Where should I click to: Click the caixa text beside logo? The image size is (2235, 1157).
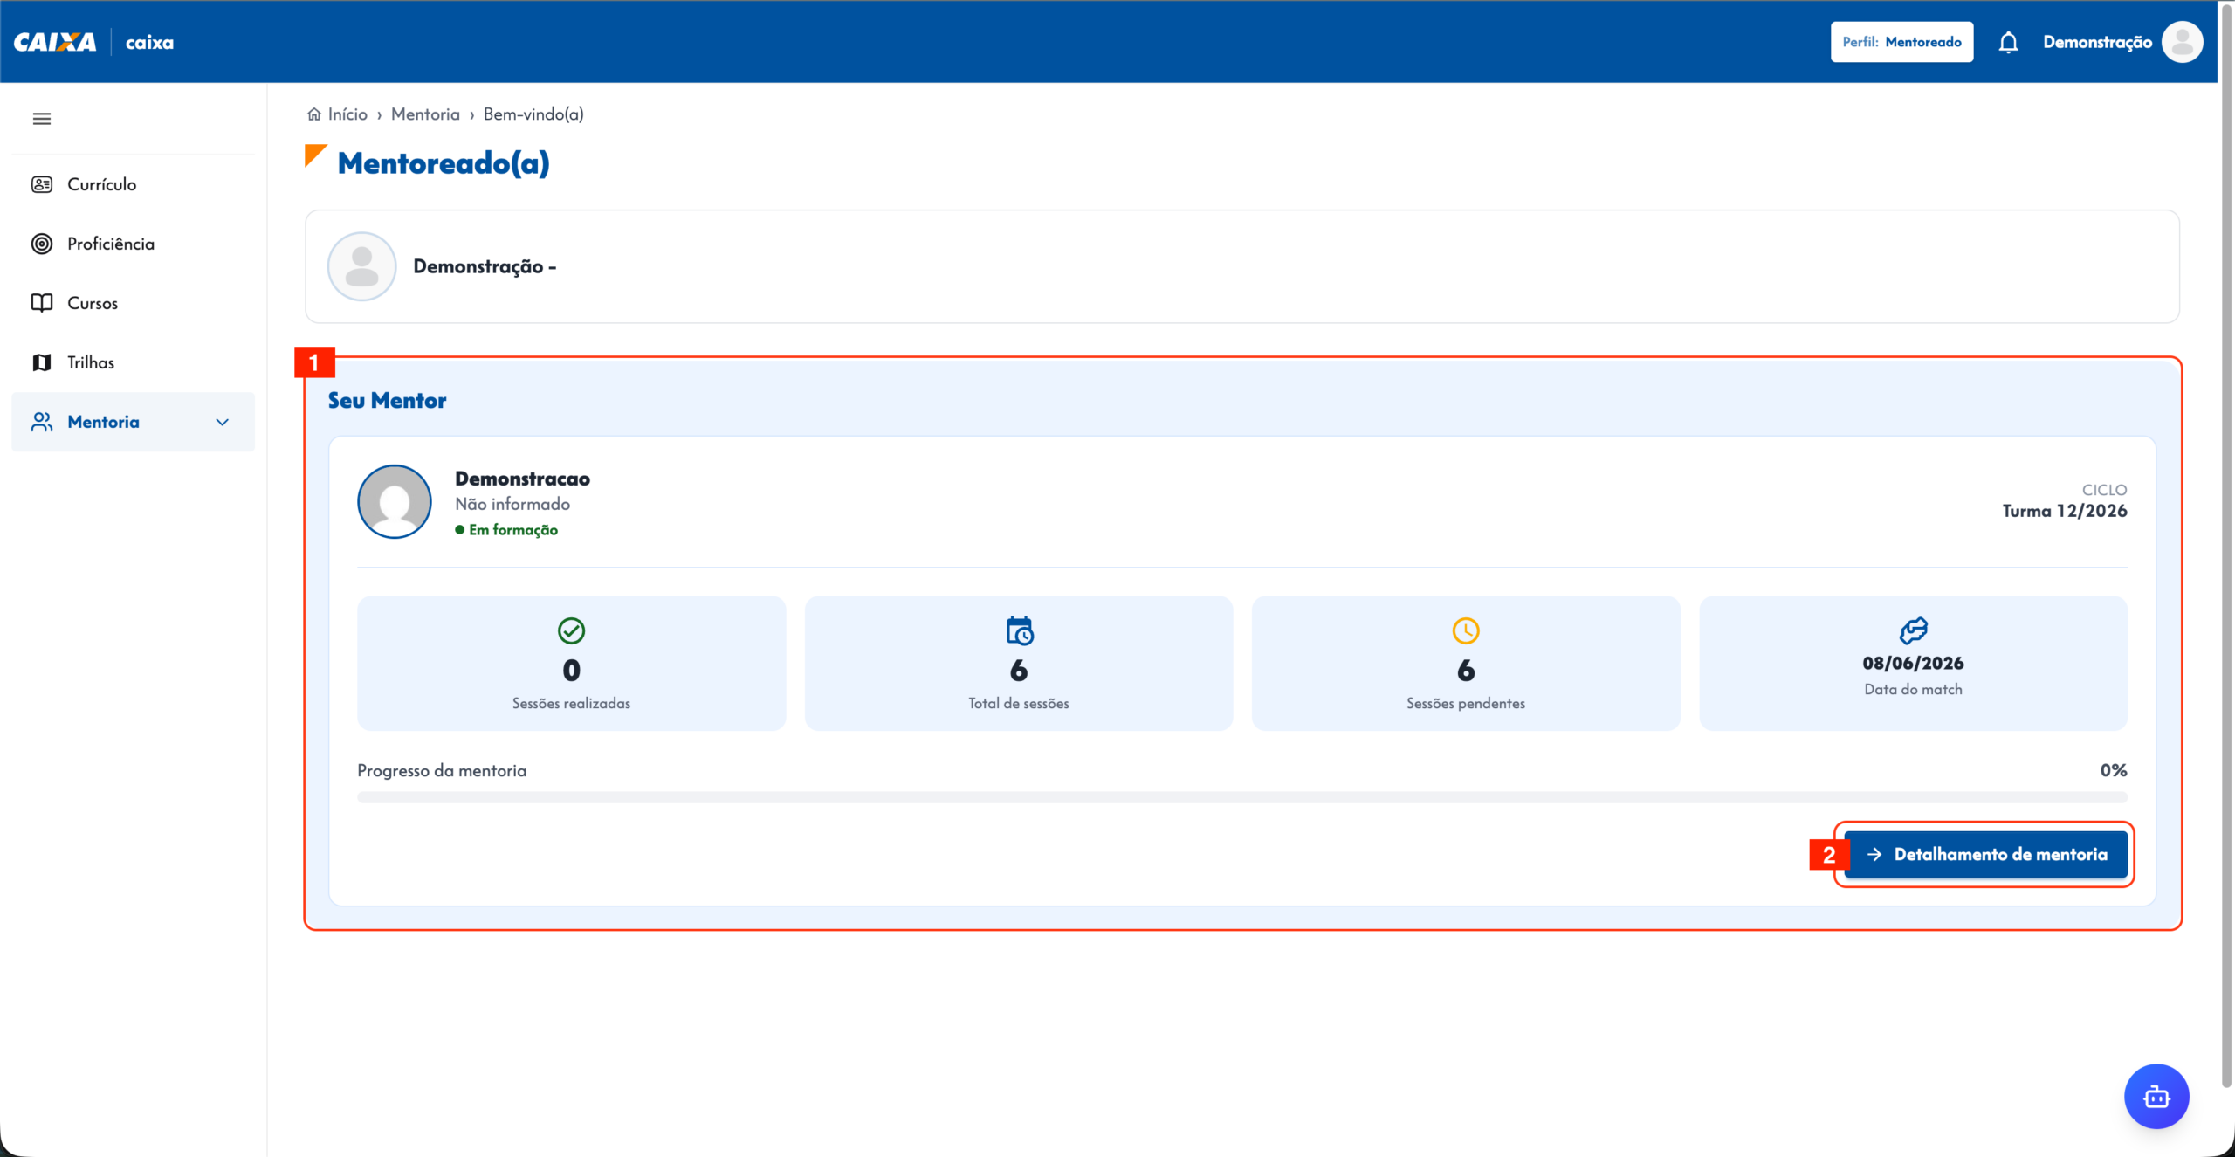(149, 42)
